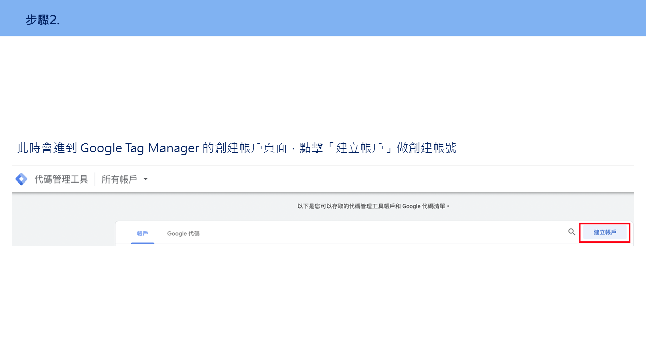Image resolution: width=646 pixels, height=363 pixels.
Task: Switch to the Google 代碼 tab
Action: (183, 233)
